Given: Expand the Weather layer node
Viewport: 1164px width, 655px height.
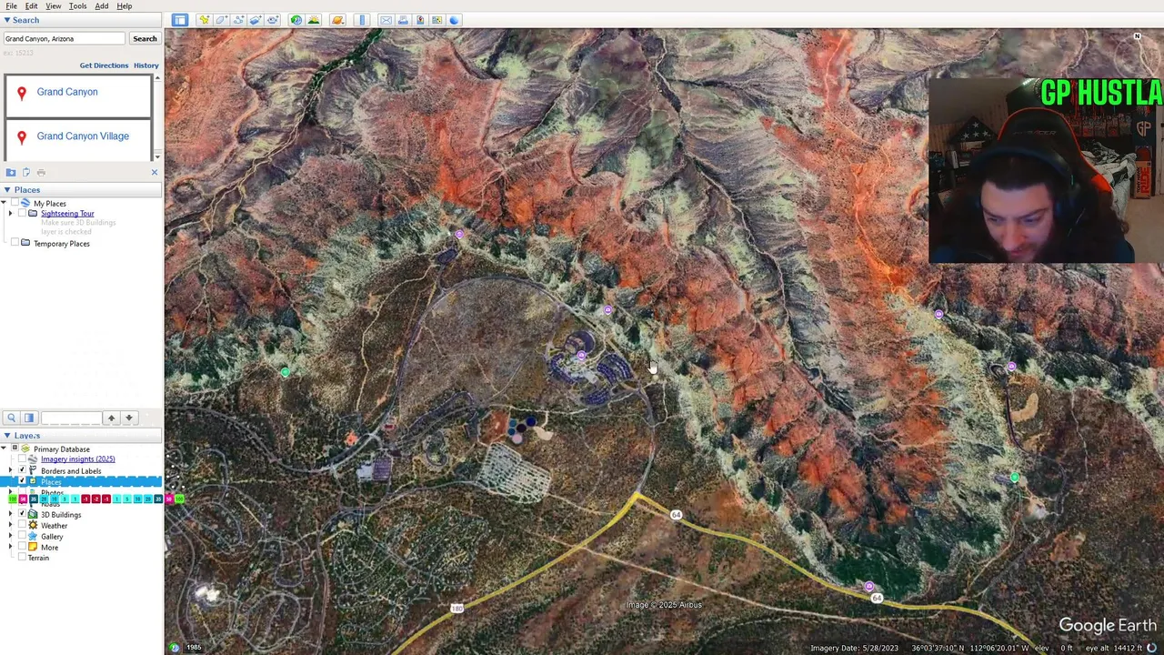Looking at the screenshot, I should point(11,525).
